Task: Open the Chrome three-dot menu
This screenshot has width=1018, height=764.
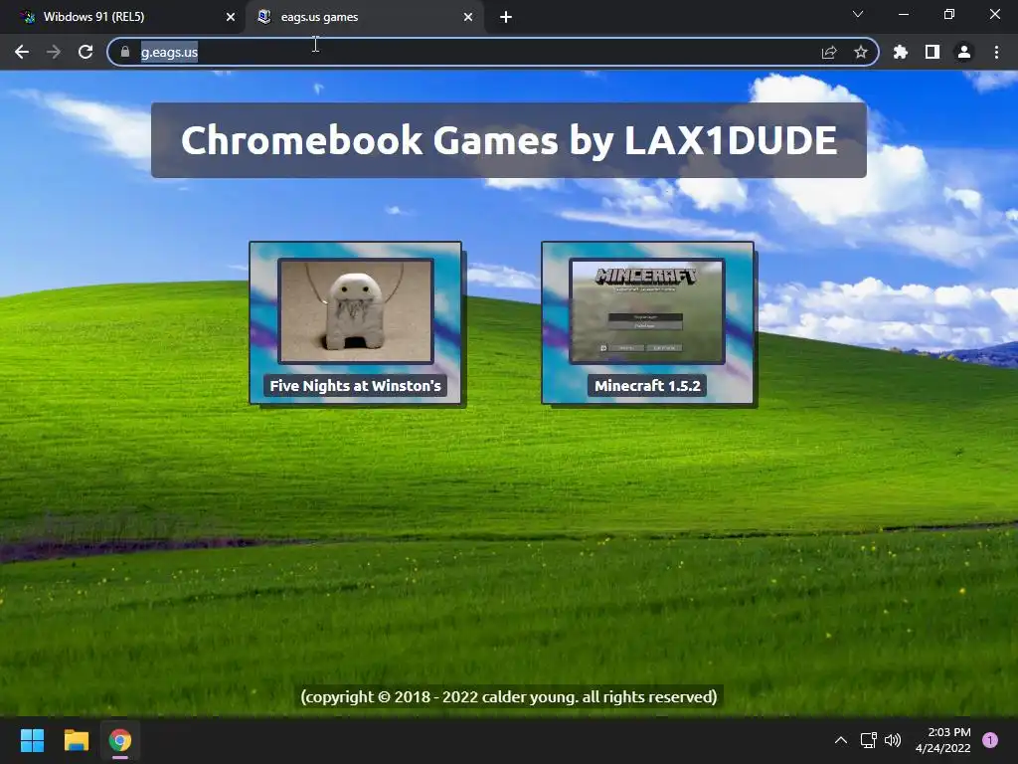Action: (996, 52)
